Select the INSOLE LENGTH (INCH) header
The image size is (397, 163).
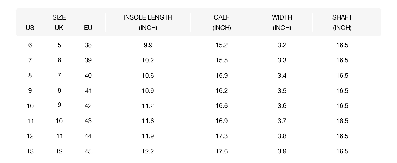click(x=148, y=23)
